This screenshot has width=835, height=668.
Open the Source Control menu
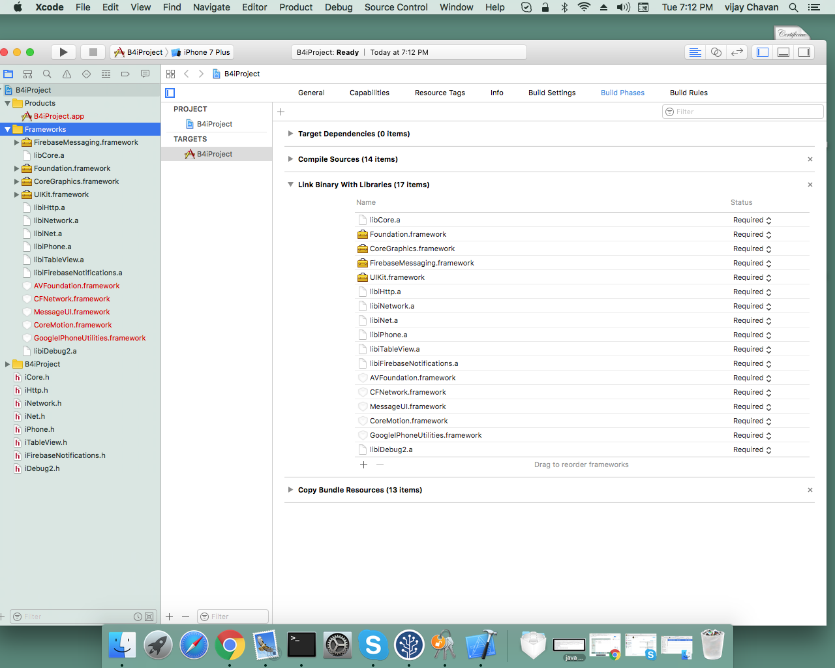(396, 7)
